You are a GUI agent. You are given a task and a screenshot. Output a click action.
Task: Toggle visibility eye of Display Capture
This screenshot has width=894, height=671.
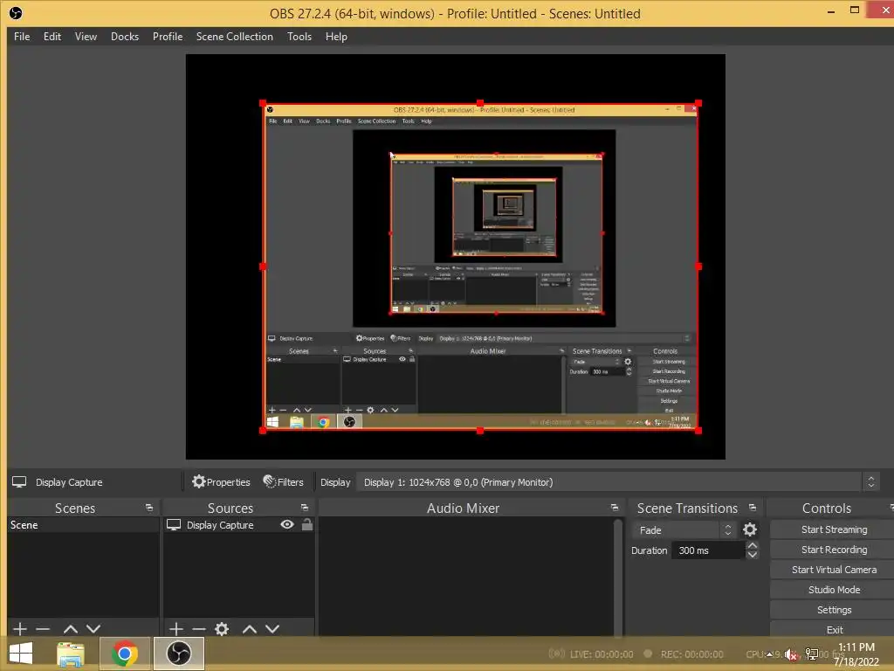287,524
